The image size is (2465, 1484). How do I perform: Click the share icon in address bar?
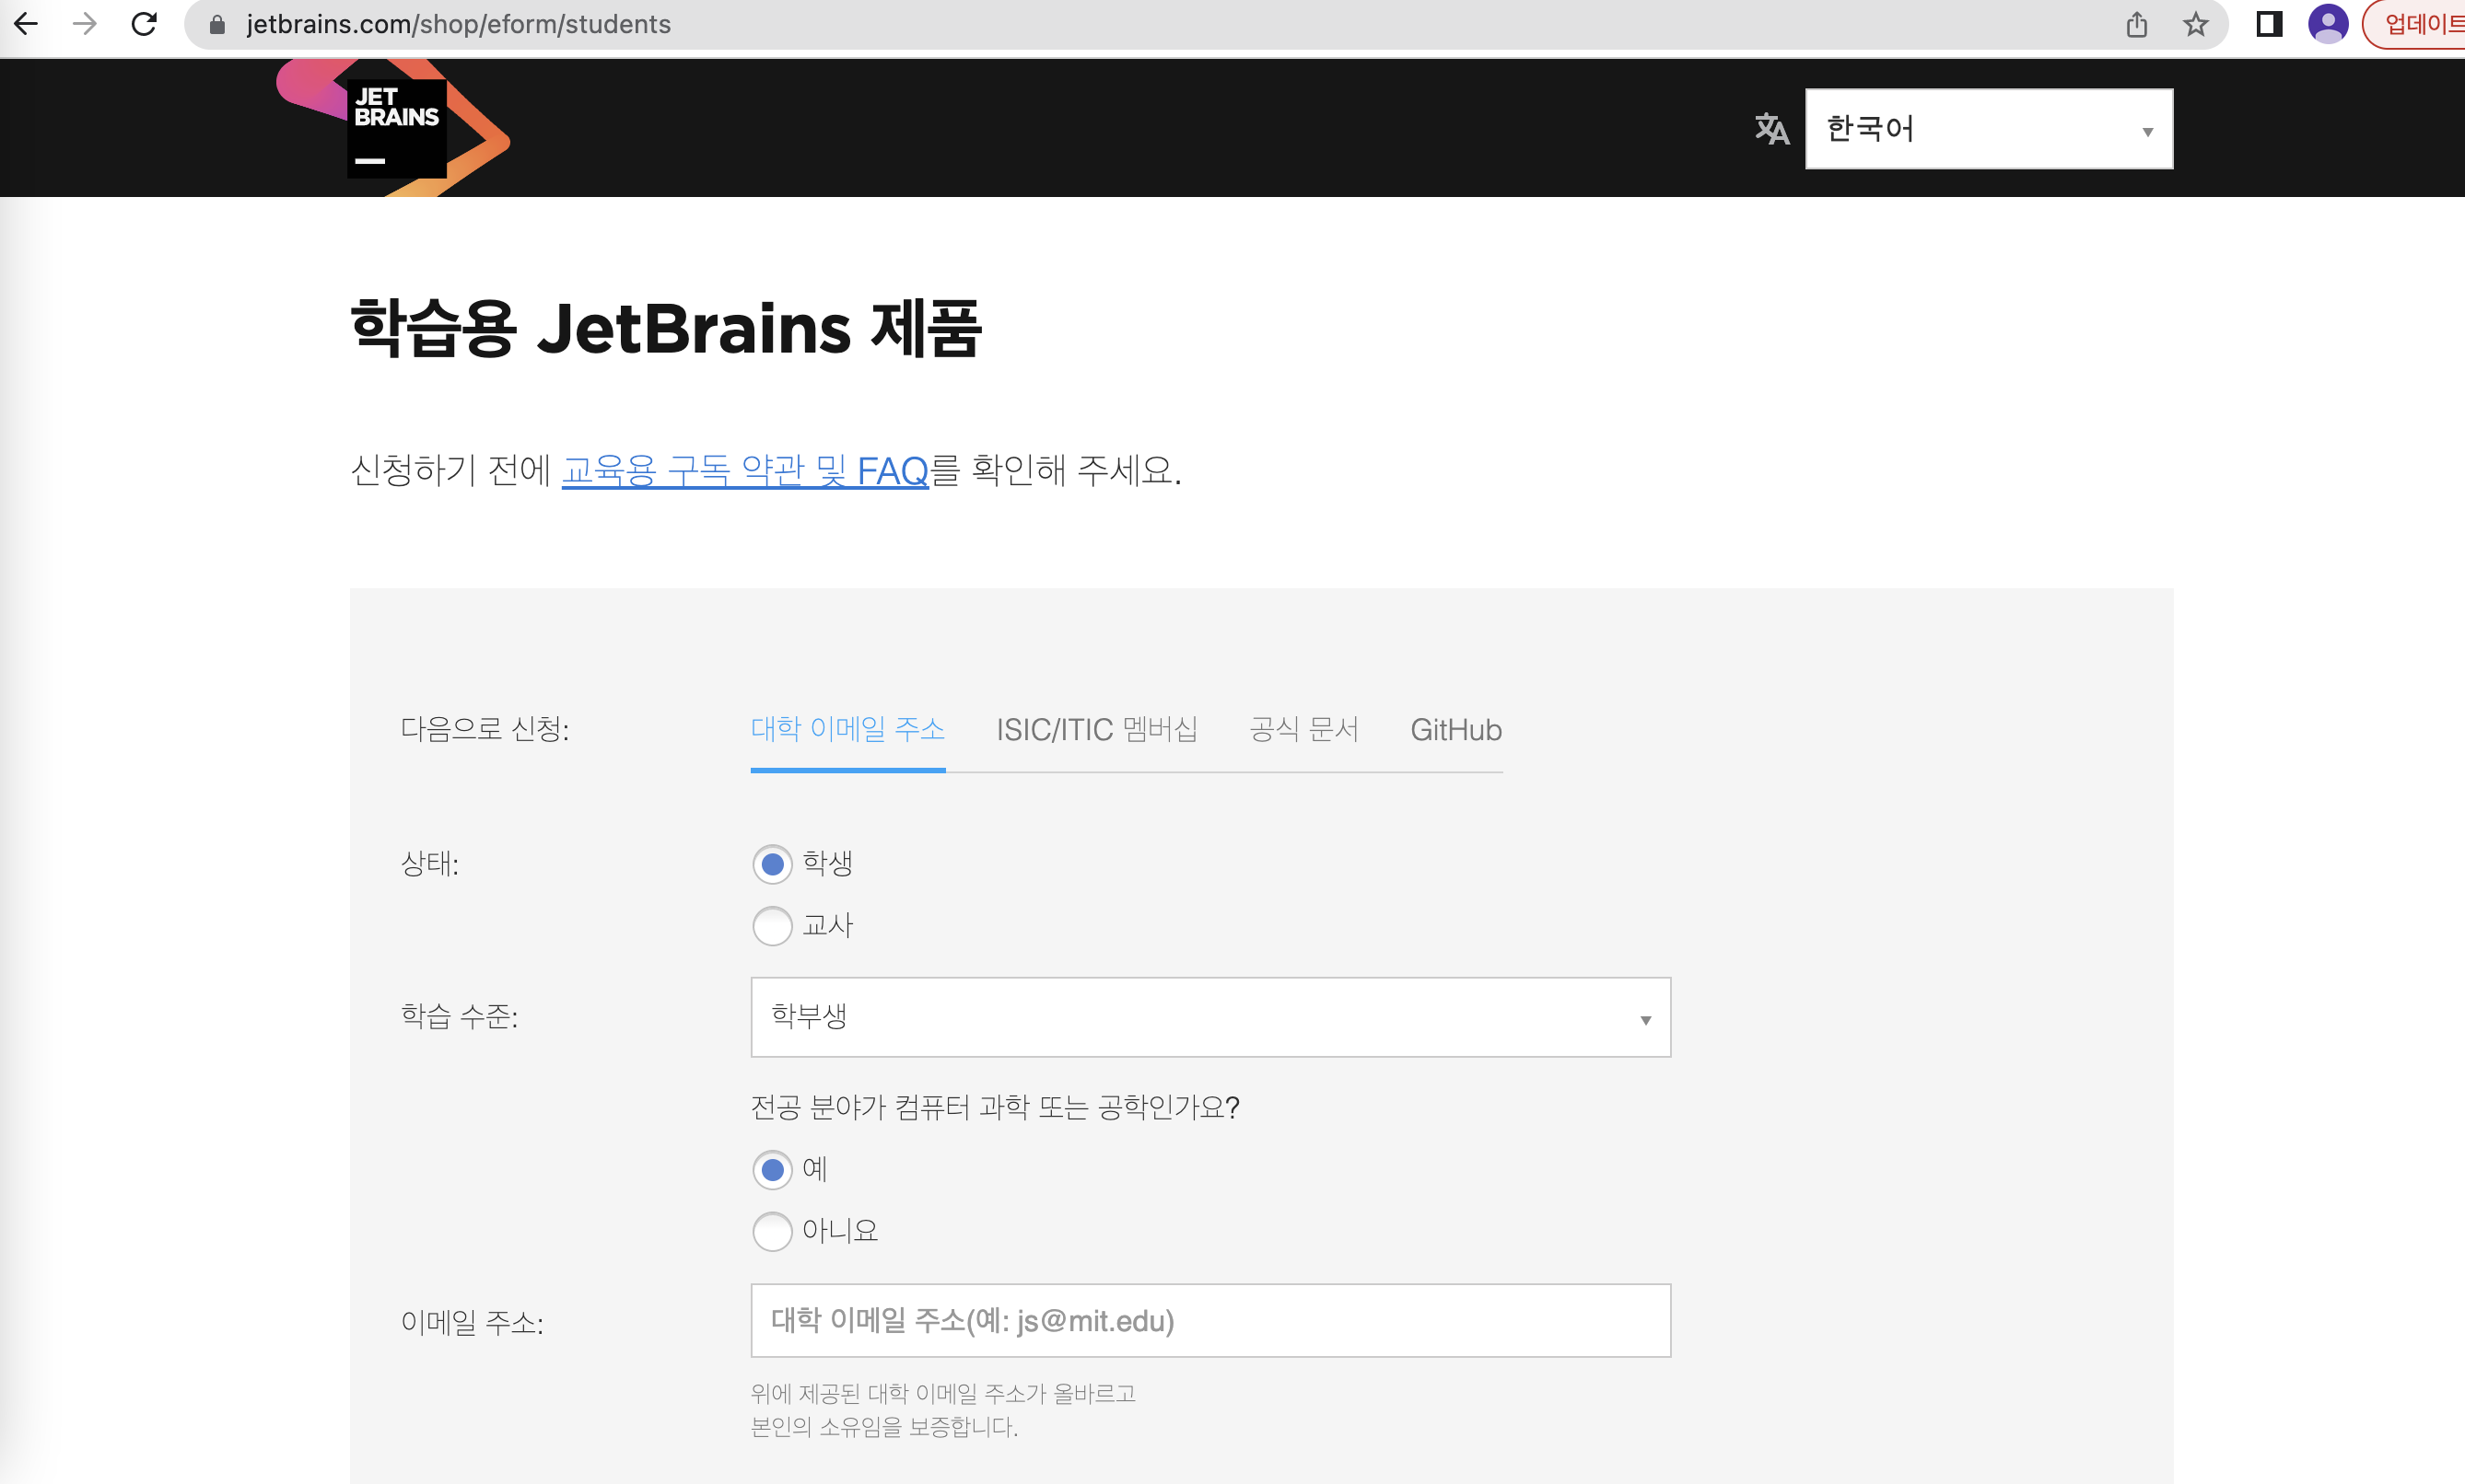(x=2137, y=24)
